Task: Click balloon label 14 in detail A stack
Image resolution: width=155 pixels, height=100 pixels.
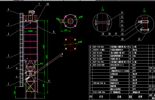Action: 122,25
